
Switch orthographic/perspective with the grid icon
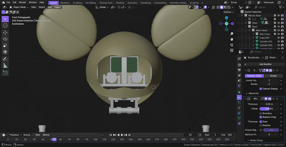coord(232,51)
